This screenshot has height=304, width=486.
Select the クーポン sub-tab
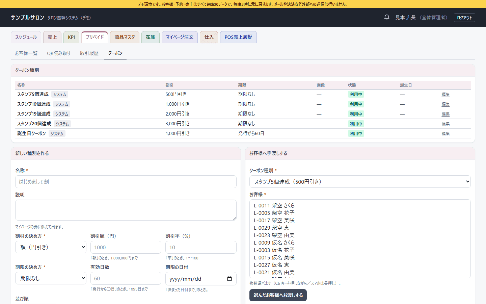coord(115,53)
